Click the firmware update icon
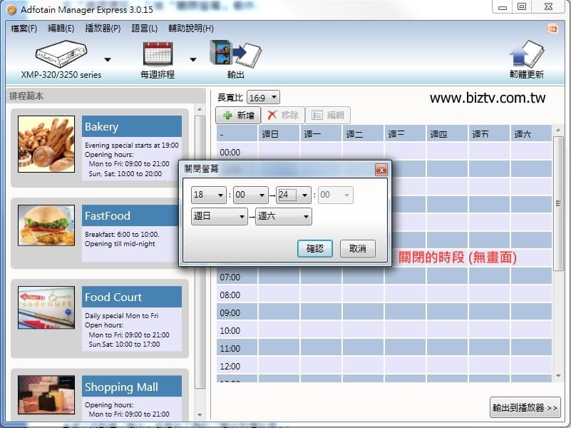 click(x=526, y=54)
